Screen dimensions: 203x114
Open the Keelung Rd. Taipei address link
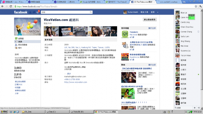(x=87, y=47)
